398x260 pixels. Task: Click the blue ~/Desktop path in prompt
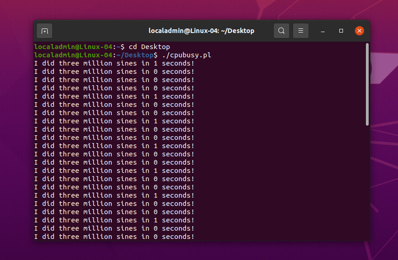[135, 55]
